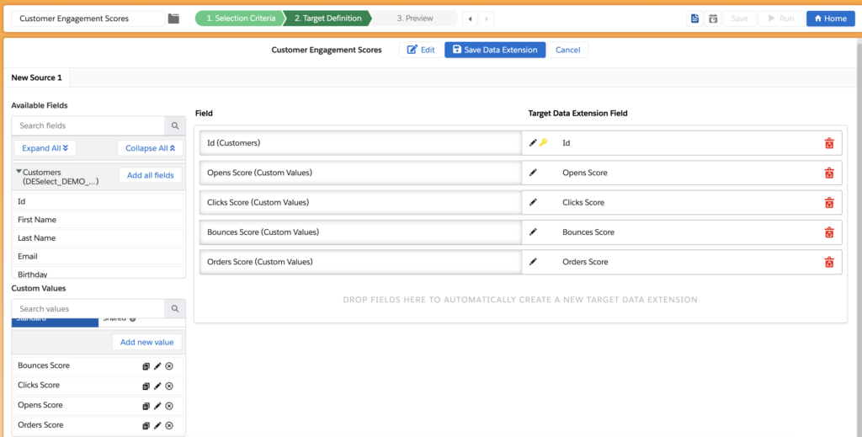Image resolution: width=862 pixels, height=437 pixels.
Task: Go to the Selection Criteria step
Action: 238,18
